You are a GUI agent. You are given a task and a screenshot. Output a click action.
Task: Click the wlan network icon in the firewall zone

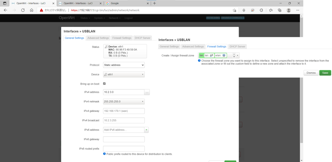pyautogui.click(x=224, y=55)
